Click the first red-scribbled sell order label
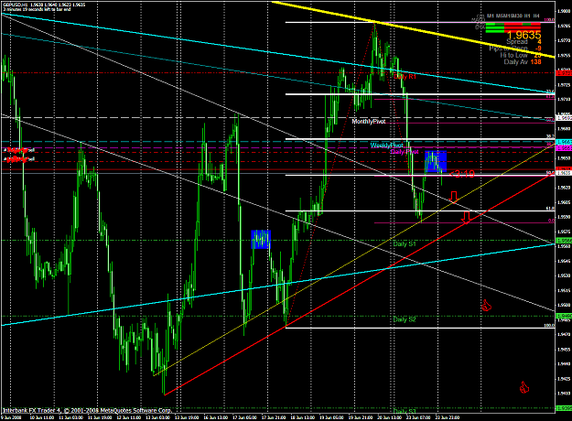Viewport: 572px width, 421px height. [19, 149]
